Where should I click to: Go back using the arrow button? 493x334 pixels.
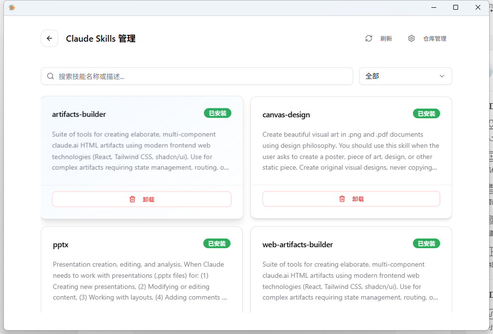click(x=49, y=38)
